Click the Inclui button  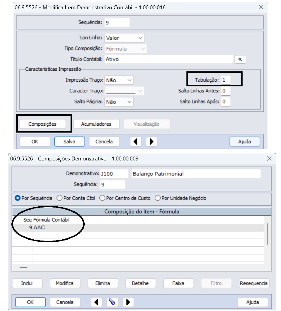27,283
